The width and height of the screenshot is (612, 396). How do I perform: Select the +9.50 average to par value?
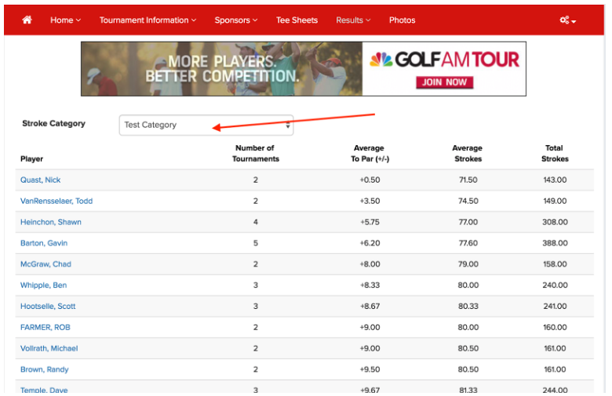tap(370, 369)
